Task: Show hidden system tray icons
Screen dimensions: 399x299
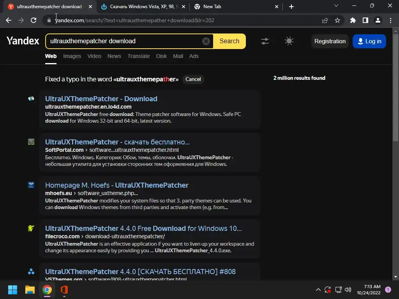Action: [318, 290]
